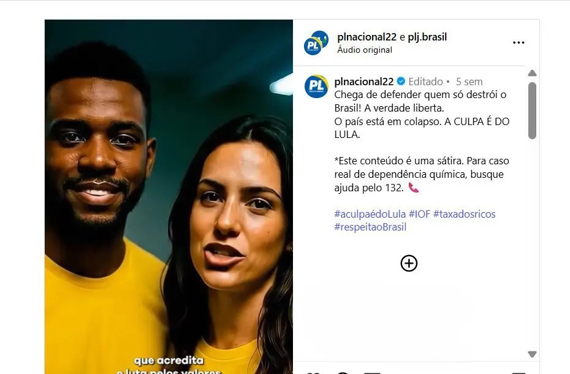The height and width of the screenshot is (374, 570).
Task: Open the #aculpaédoLula hashtag
Action: coord(370,214)
